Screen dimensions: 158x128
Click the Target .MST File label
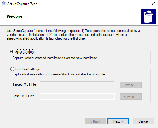click(25, 84)
